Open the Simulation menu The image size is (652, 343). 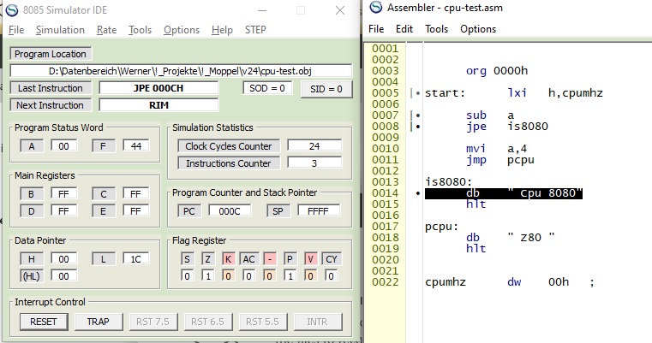coord(60,30)
